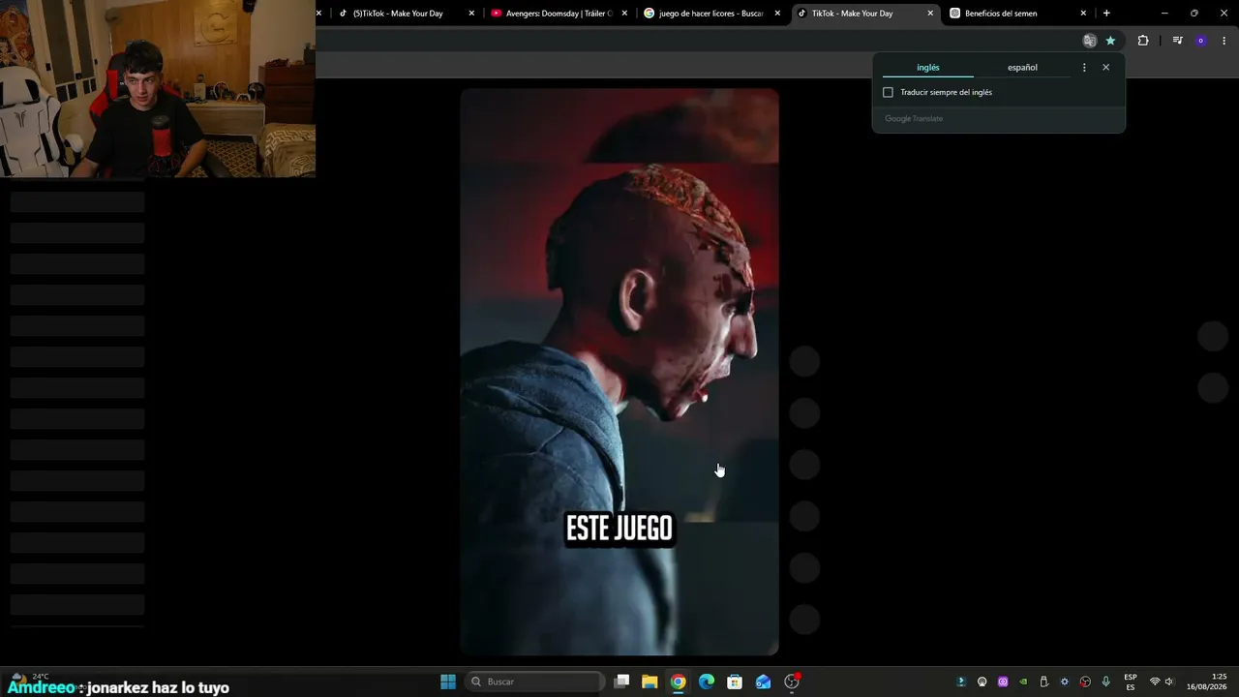Open translate popup options menu
The height and width of the screenshot is (697, 1239).
click(x=1084, y=68)
